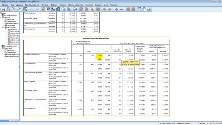This screenshot has height=125, width=222.
Task: Click the Designate Window toolbar icon
Action: (75, 9)
